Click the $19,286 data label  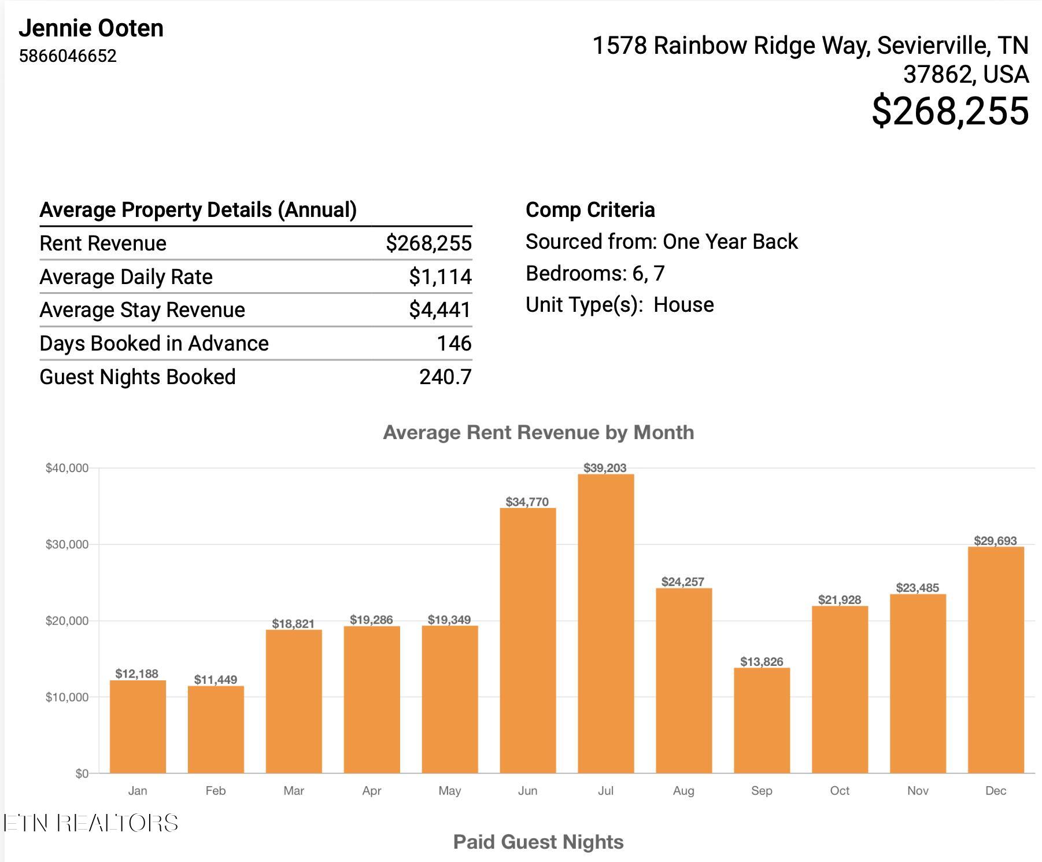[x=371, y=620]
